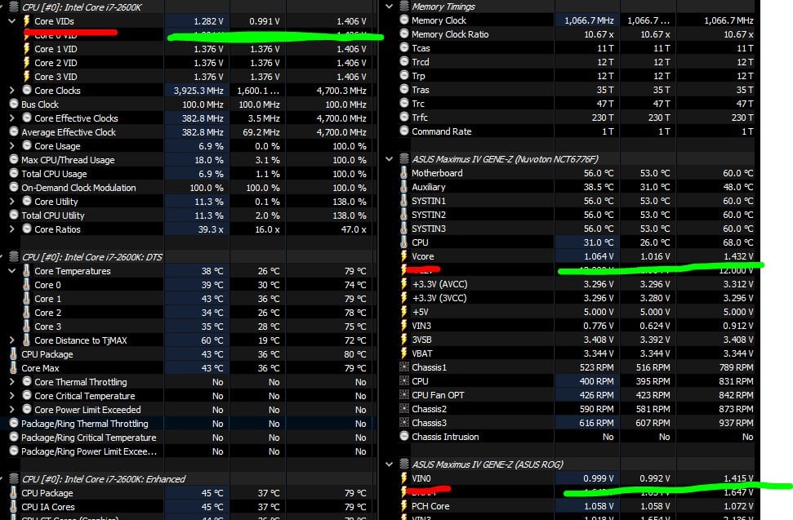Click the VIN0 lightning icon
Image resolution: width=793 pixels, height=520 pixels.
pyautogui.click(x=404, y=478)
